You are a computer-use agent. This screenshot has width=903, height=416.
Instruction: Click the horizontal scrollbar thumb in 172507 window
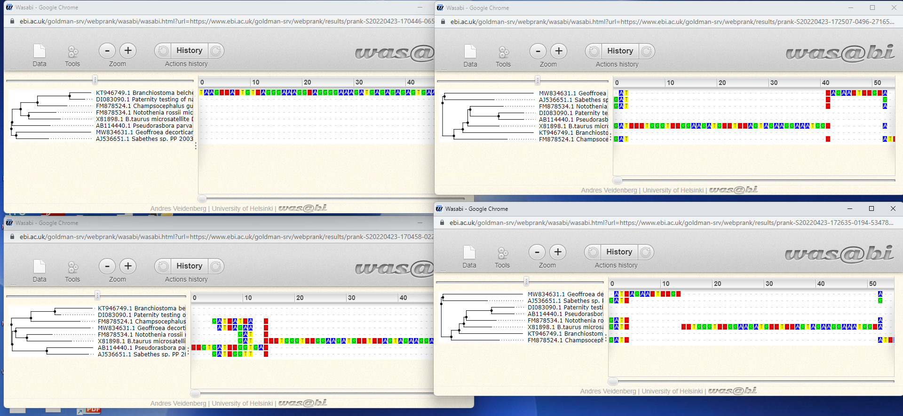click(618, 180)
